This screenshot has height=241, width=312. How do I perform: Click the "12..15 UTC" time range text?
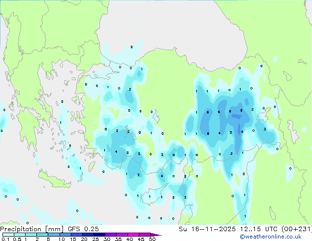259,229
